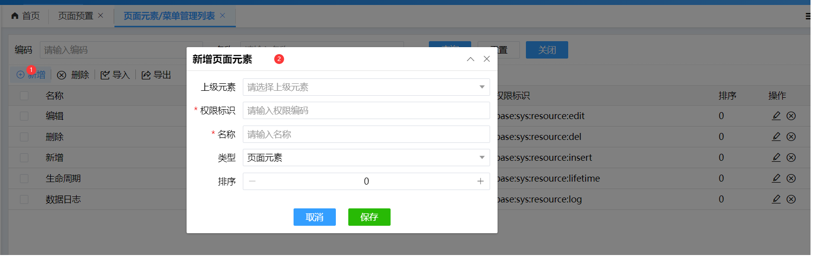Edit the resource:insert row with pencil icon
Viewport: 813px width, 258px height.
click(776, 157)
